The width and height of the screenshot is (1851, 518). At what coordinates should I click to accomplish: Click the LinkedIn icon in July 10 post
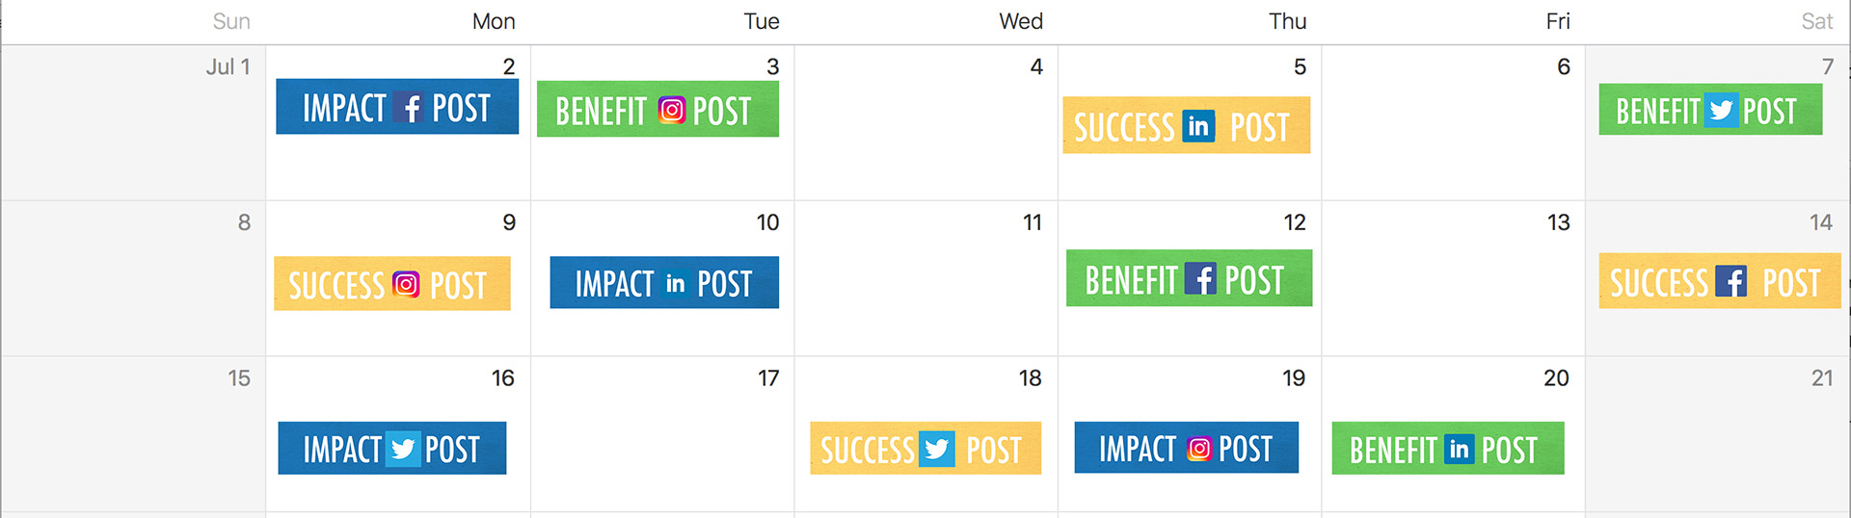click(676, 284)
